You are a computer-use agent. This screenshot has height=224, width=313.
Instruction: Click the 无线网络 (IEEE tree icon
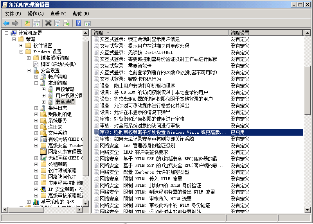[x=43, y=158]
